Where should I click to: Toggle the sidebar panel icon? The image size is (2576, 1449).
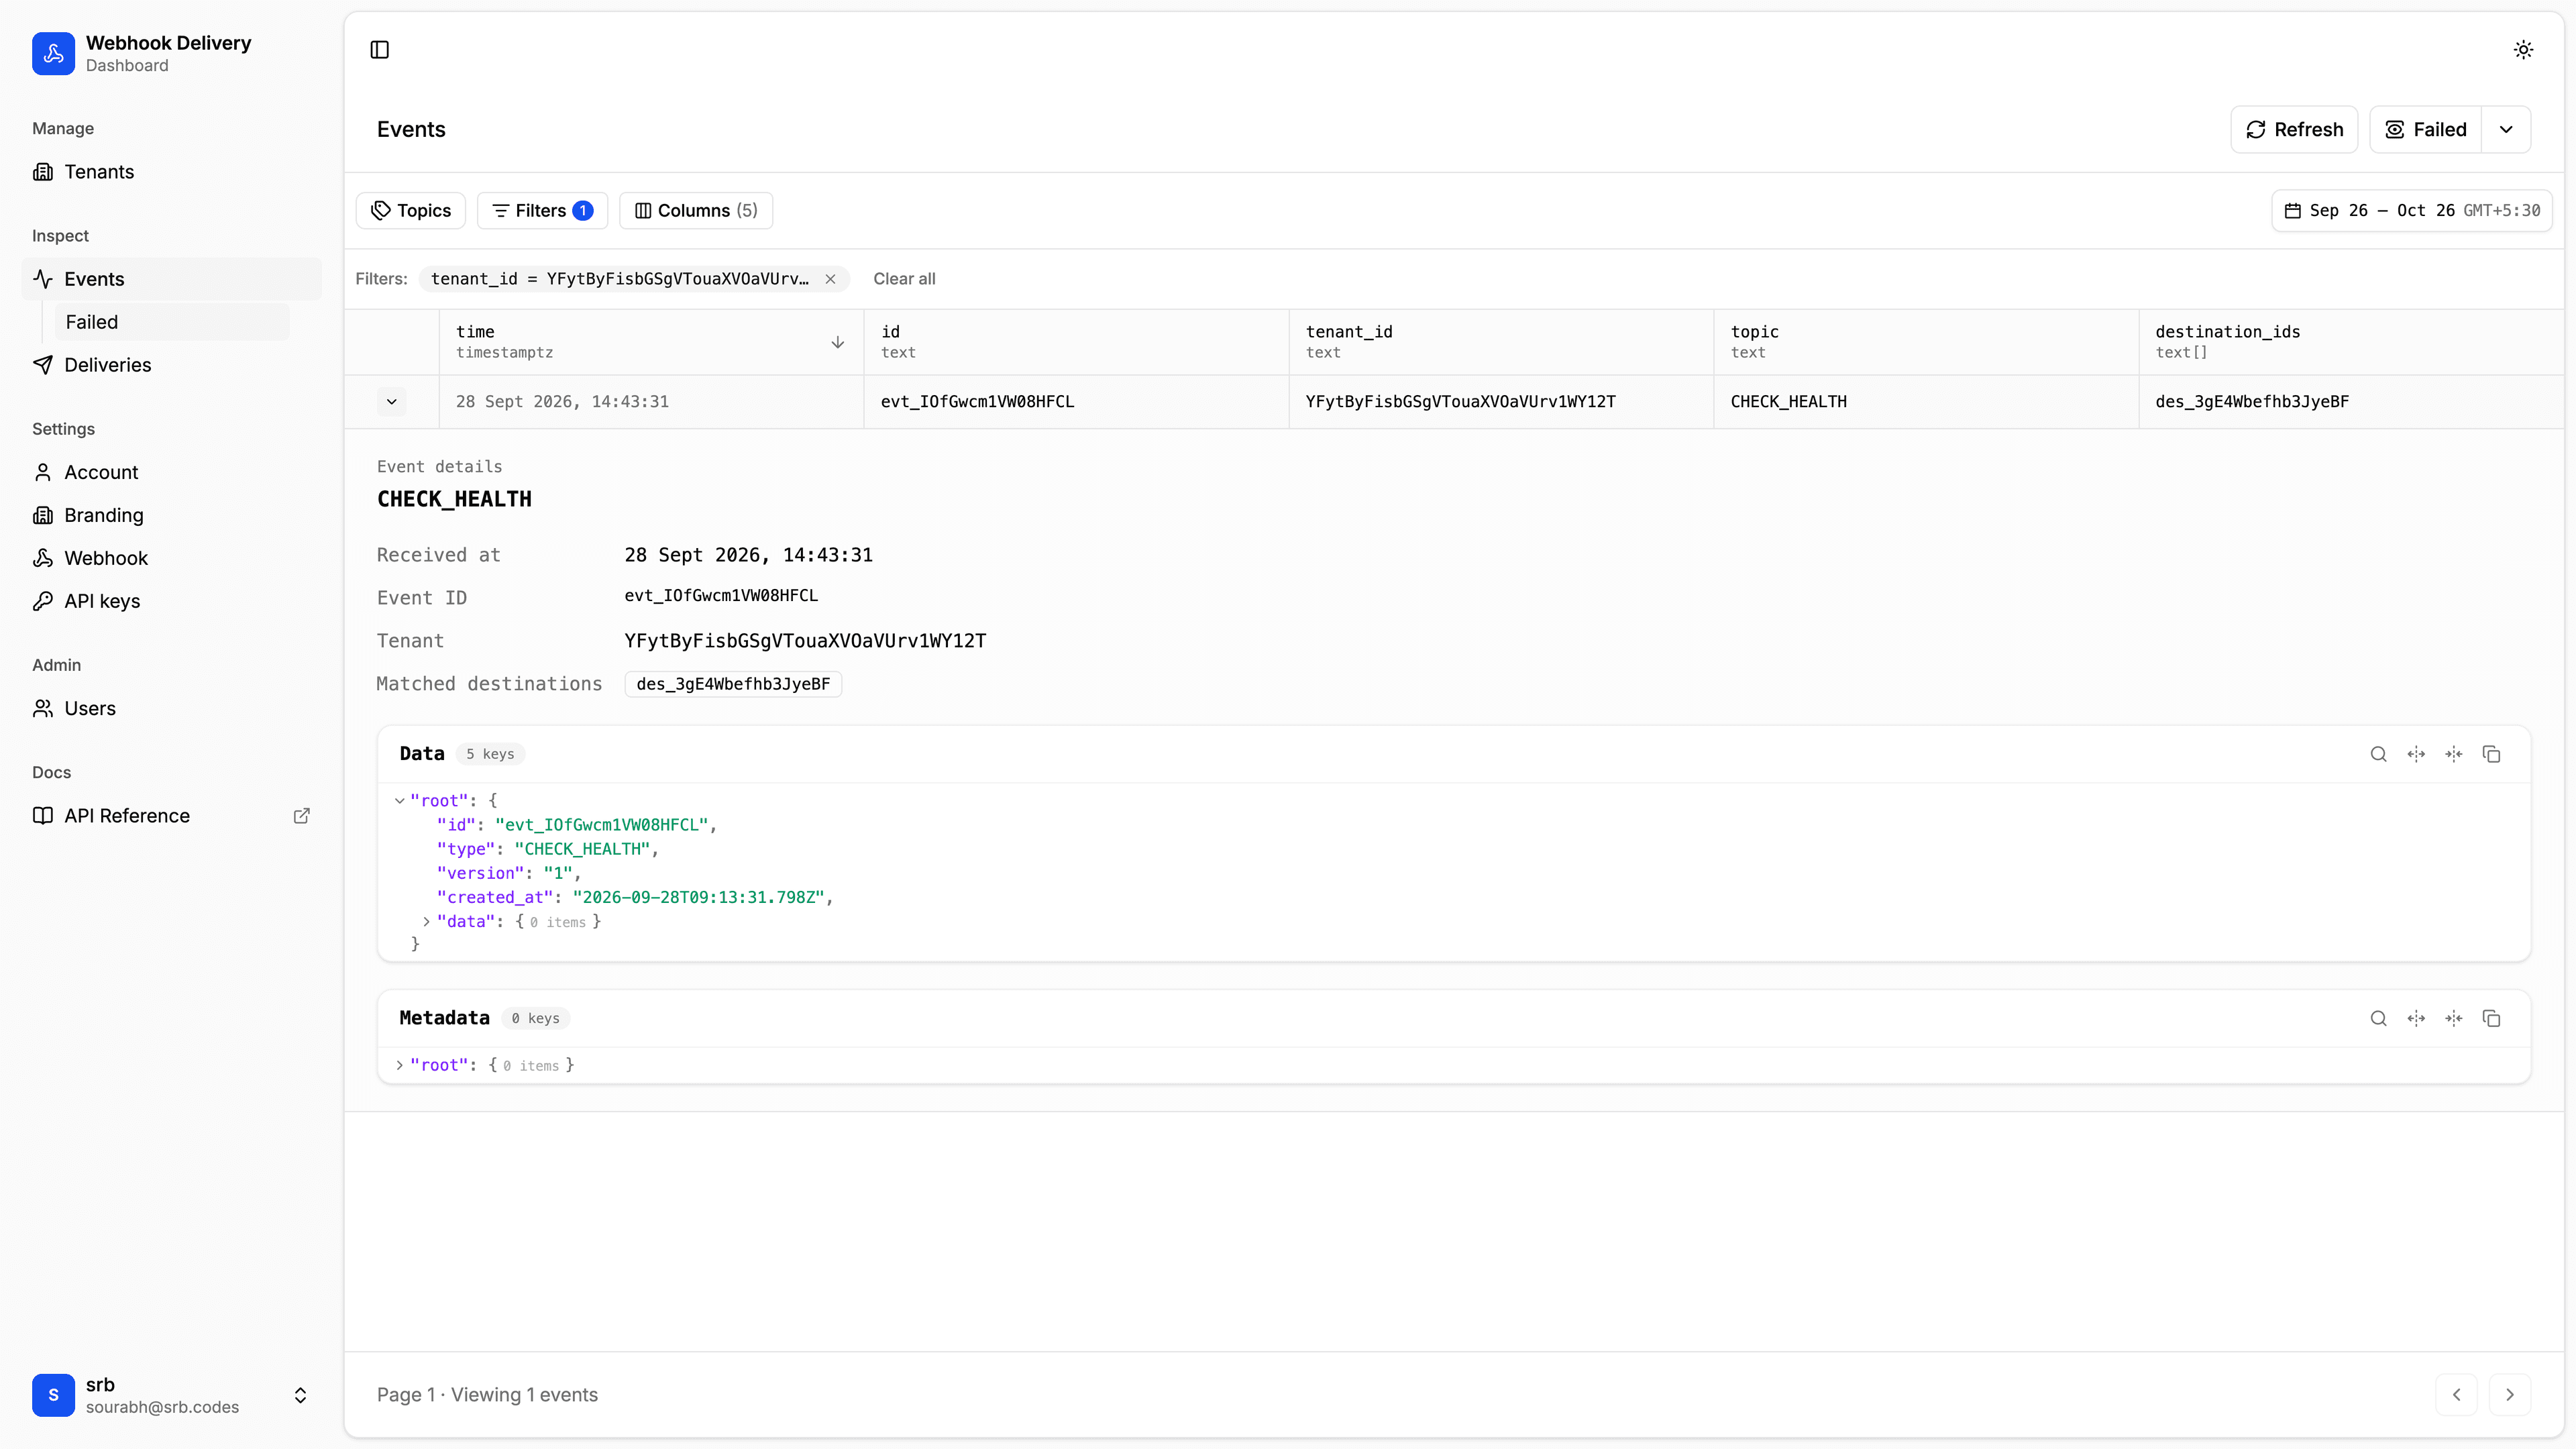pos(379,50)
